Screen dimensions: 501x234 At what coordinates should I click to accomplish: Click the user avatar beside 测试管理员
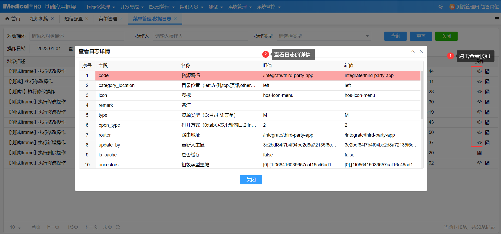tap(452, 7)
